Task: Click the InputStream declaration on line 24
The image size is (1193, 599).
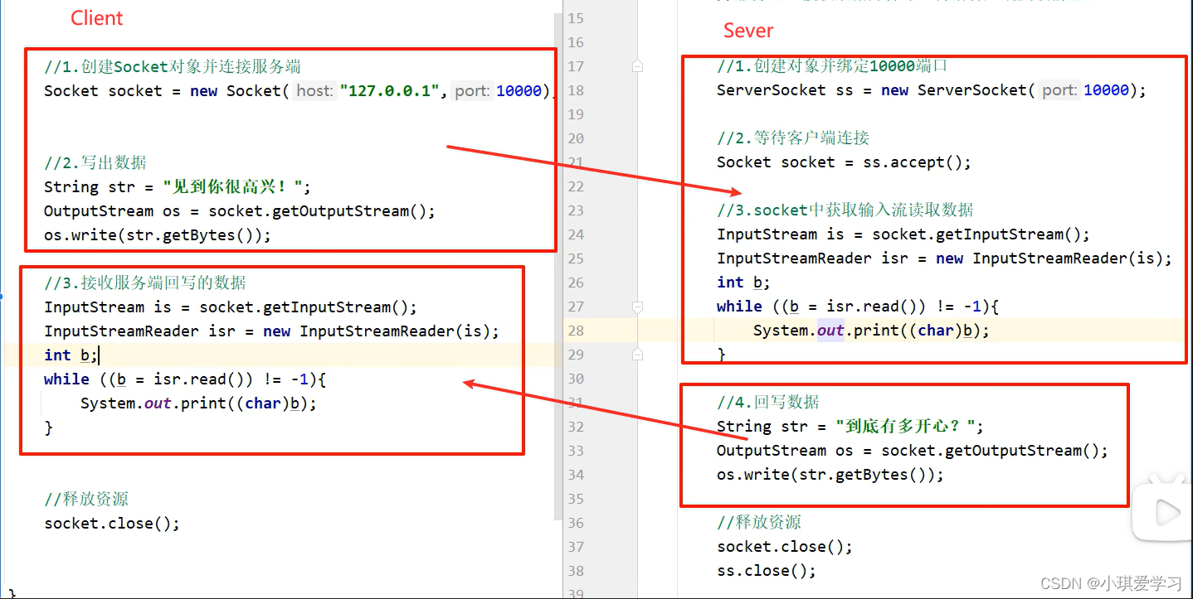Action: click(903, 234)
